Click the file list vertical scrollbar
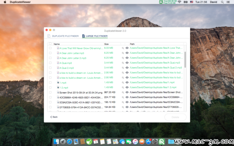 tap(185, 60)
